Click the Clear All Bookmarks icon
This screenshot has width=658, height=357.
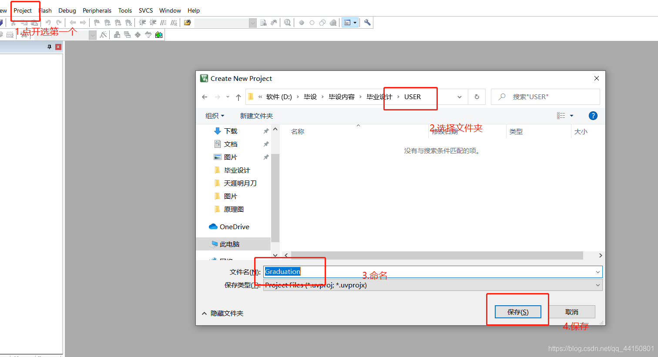pos(128,23)
